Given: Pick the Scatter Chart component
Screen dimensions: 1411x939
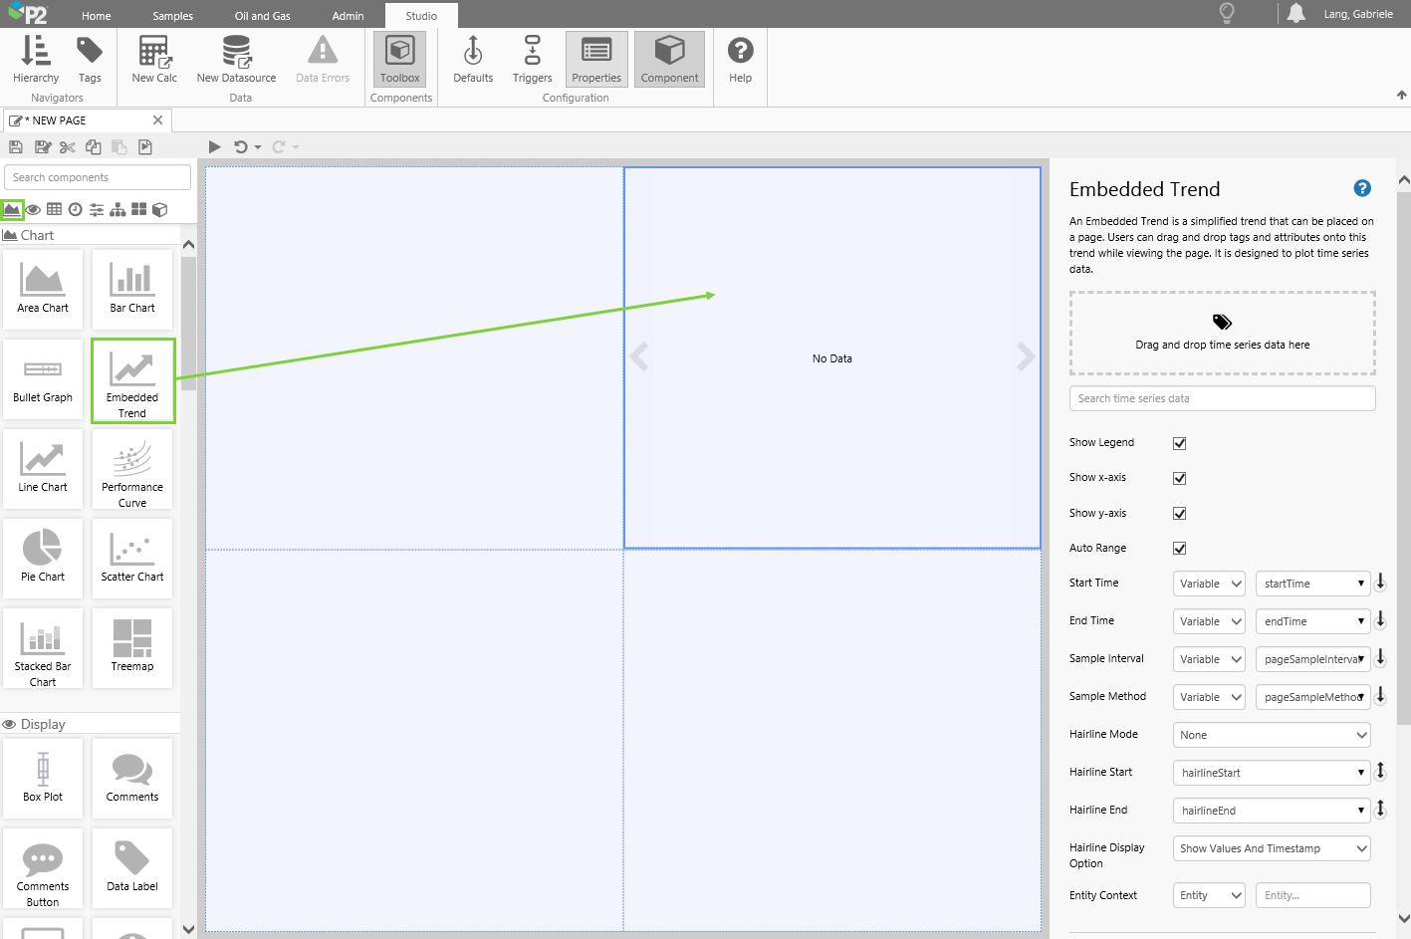Looking at the screenshot, I should coord(132,559).
